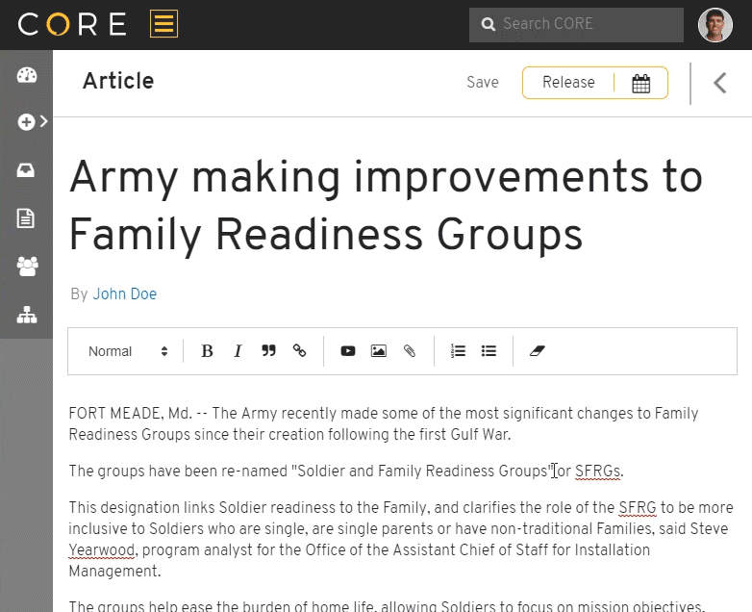
Task: Open the user profile avatar
Action: [x=715, y=25]
